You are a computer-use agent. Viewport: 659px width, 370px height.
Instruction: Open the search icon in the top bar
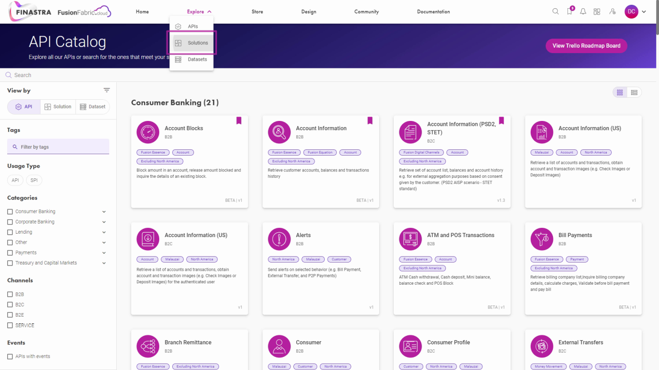pos(555,12)
